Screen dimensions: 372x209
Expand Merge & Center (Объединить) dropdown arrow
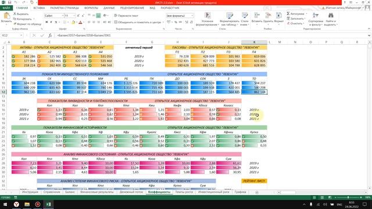[x=163, y=22]
